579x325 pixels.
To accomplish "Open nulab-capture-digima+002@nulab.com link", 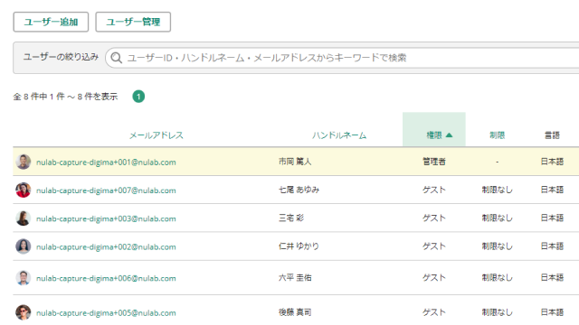I will (x=106, y=246).
